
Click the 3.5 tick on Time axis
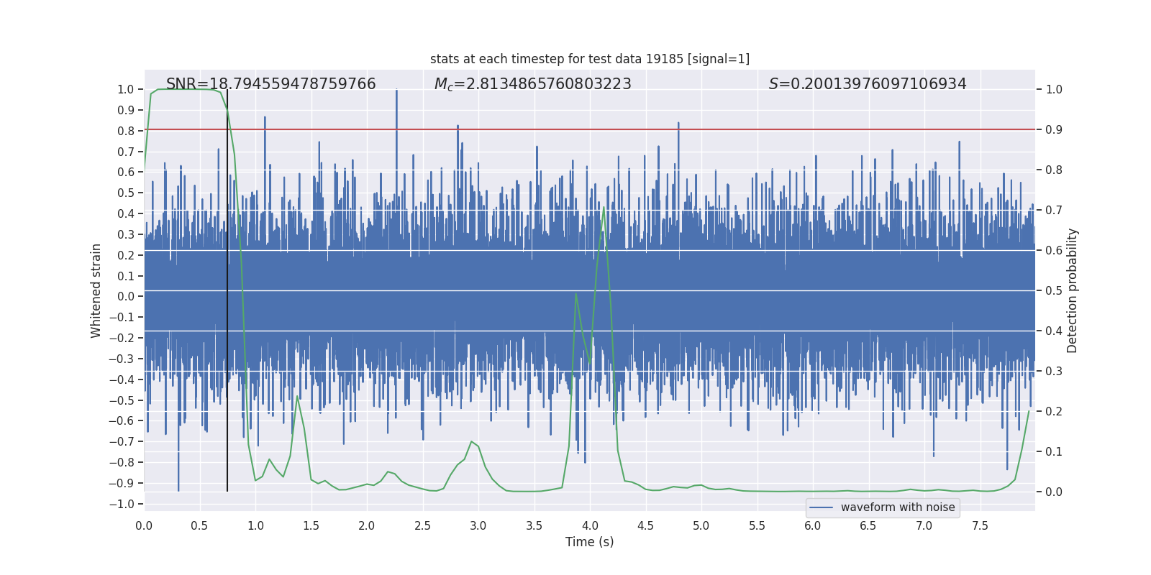tap(534, 525)
